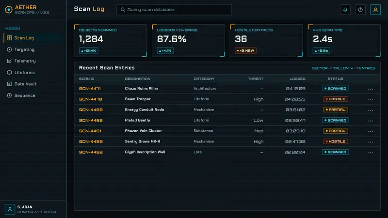Click the search magnifier icon
The height and width of the screenshot is (218, 388).
tap(123, 10)
